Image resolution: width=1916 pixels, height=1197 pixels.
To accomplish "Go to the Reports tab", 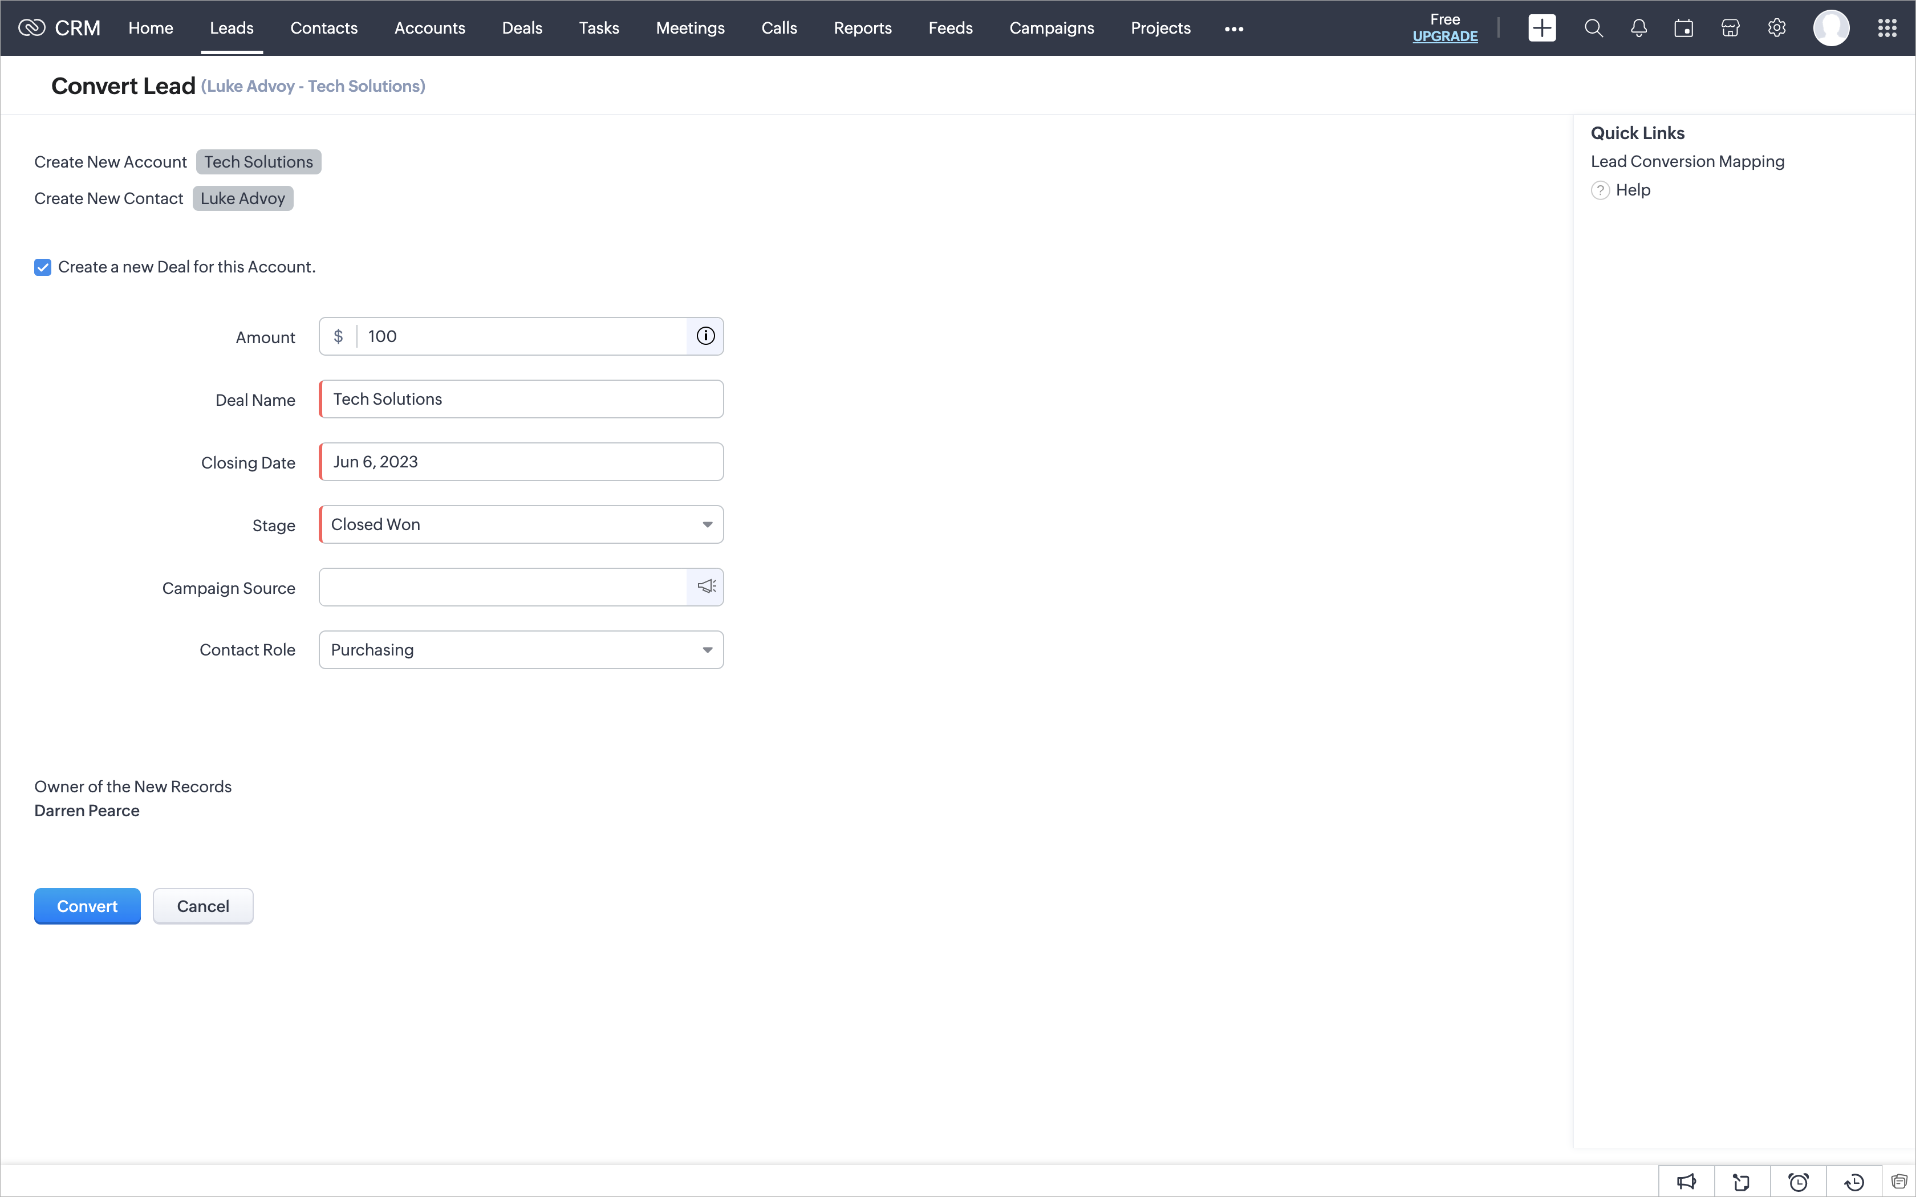I will [x=862, y=28].
